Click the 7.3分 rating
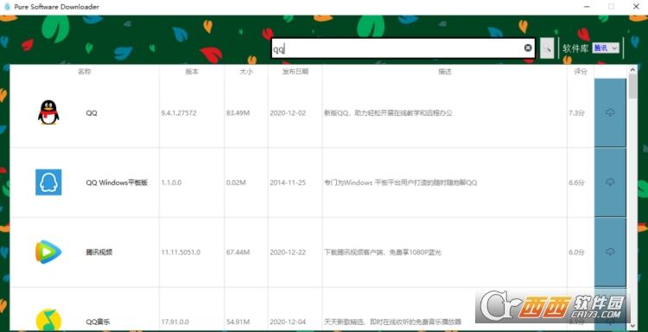 click(x=576, y=113)
